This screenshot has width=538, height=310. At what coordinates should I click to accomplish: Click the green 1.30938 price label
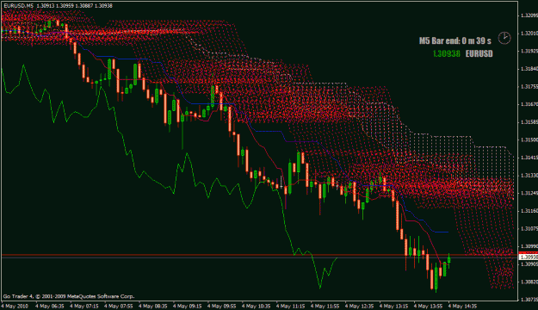(x=447, y=53)
